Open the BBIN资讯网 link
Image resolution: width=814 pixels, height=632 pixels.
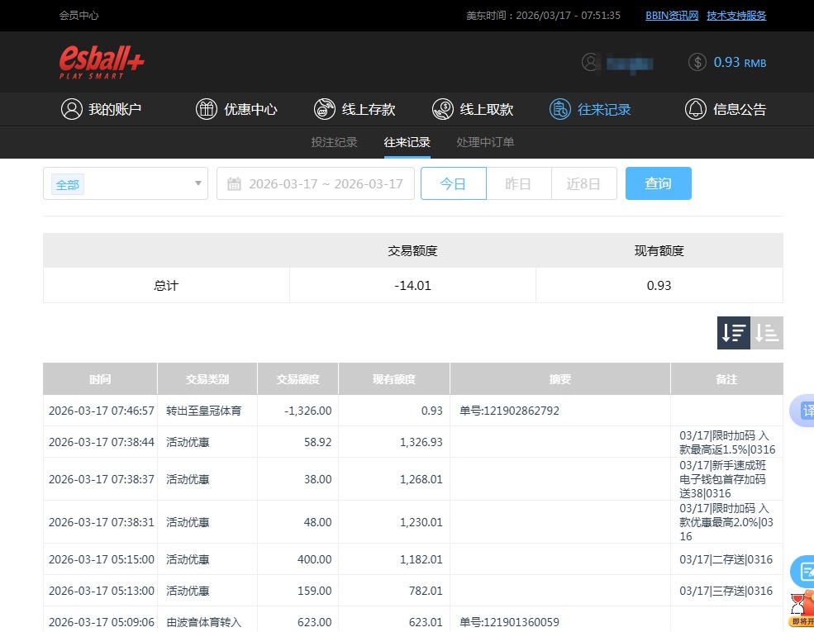[x=671, y=15]
